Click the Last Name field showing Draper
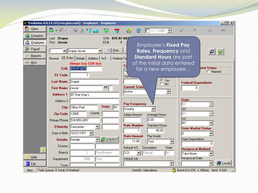The height and width of the screenshot is (193, 258). point(94,82)
